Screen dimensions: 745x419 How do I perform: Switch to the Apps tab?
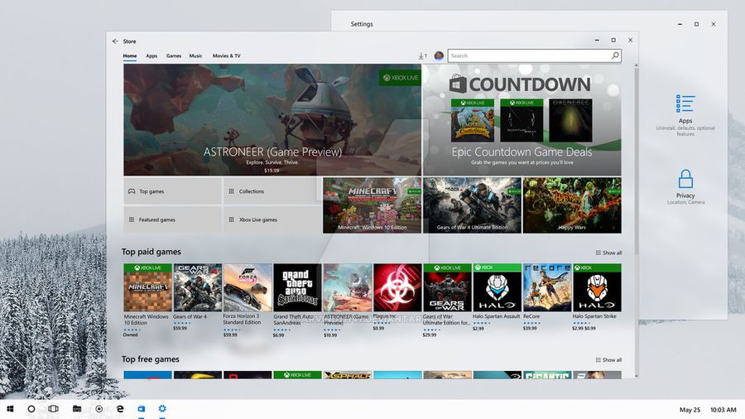coord(151,55)
